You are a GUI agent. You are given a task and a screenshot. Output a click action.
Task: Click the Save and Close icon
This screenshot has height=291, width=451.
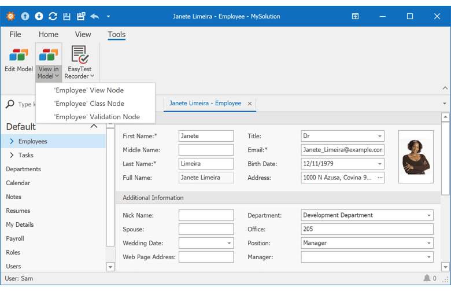click(x=81, y=16)
